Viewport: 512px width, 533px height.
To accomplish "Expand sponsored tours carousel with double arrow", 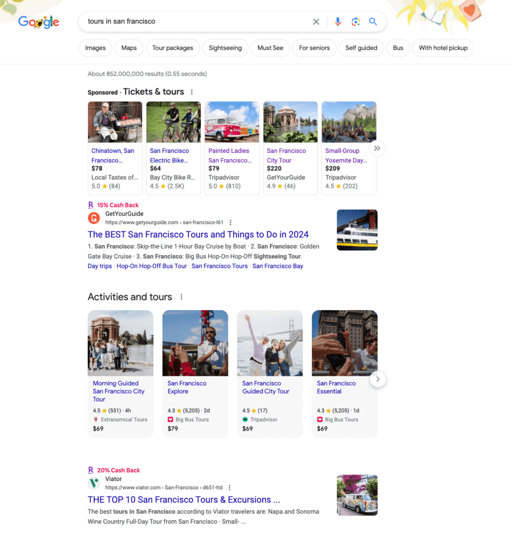I will tap(377, 148).
